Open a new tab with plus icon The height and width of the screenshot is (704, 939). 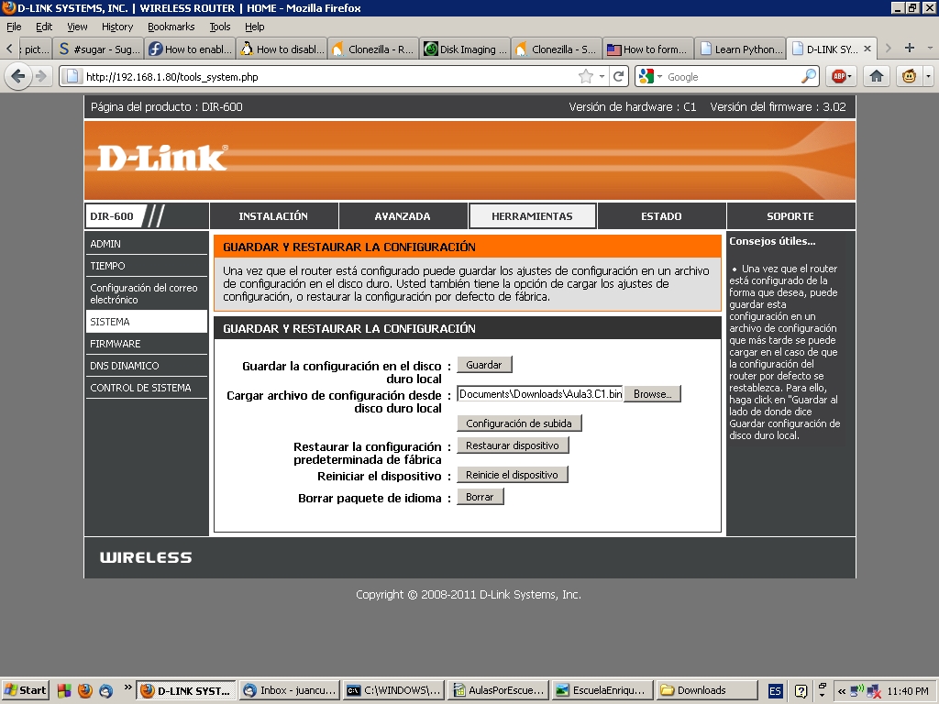coord(910,49)
